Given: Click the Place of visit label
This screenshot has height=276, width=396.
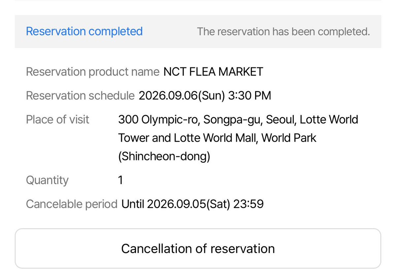Looking at the screenshot, I should [x=57, y=119].
